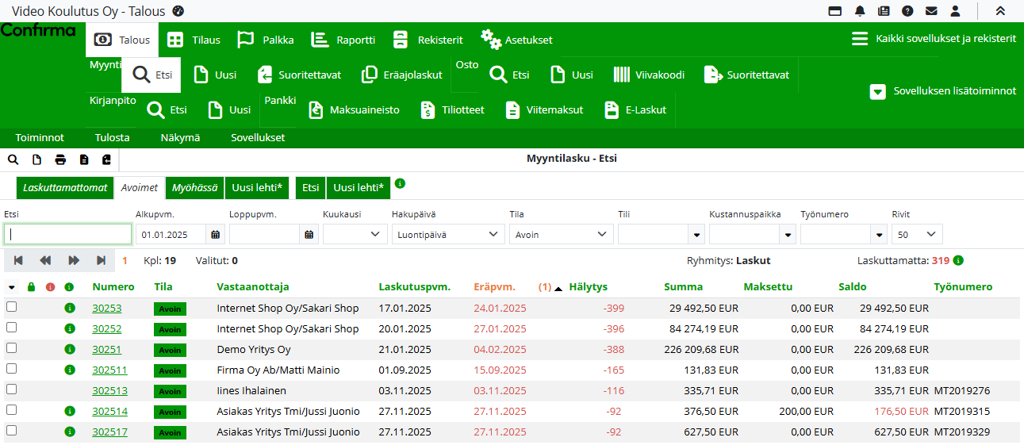Switch to the Myöhässä tab
The image size is (1024, 445).
coord(194,188)
